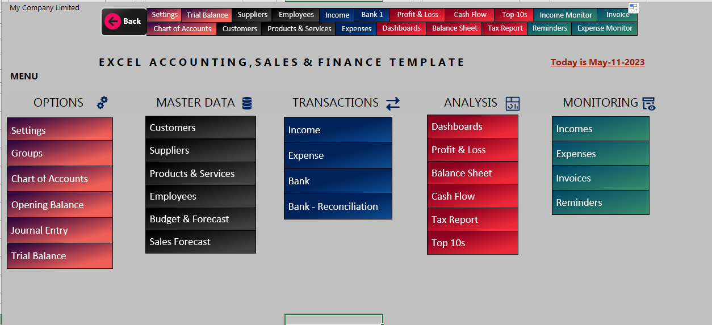Select Expense under TRANSACTIONS list

coord(338,155)
